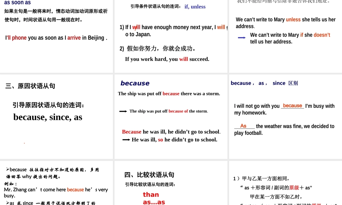Select the slide titled "because， as， since 区别"

(286, 117)
